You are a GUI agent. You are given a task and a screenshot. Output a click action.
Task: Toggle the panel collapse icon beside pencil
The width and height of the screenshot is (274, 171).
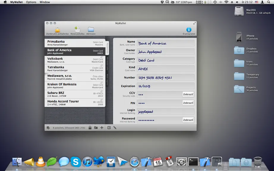point(109,128)
